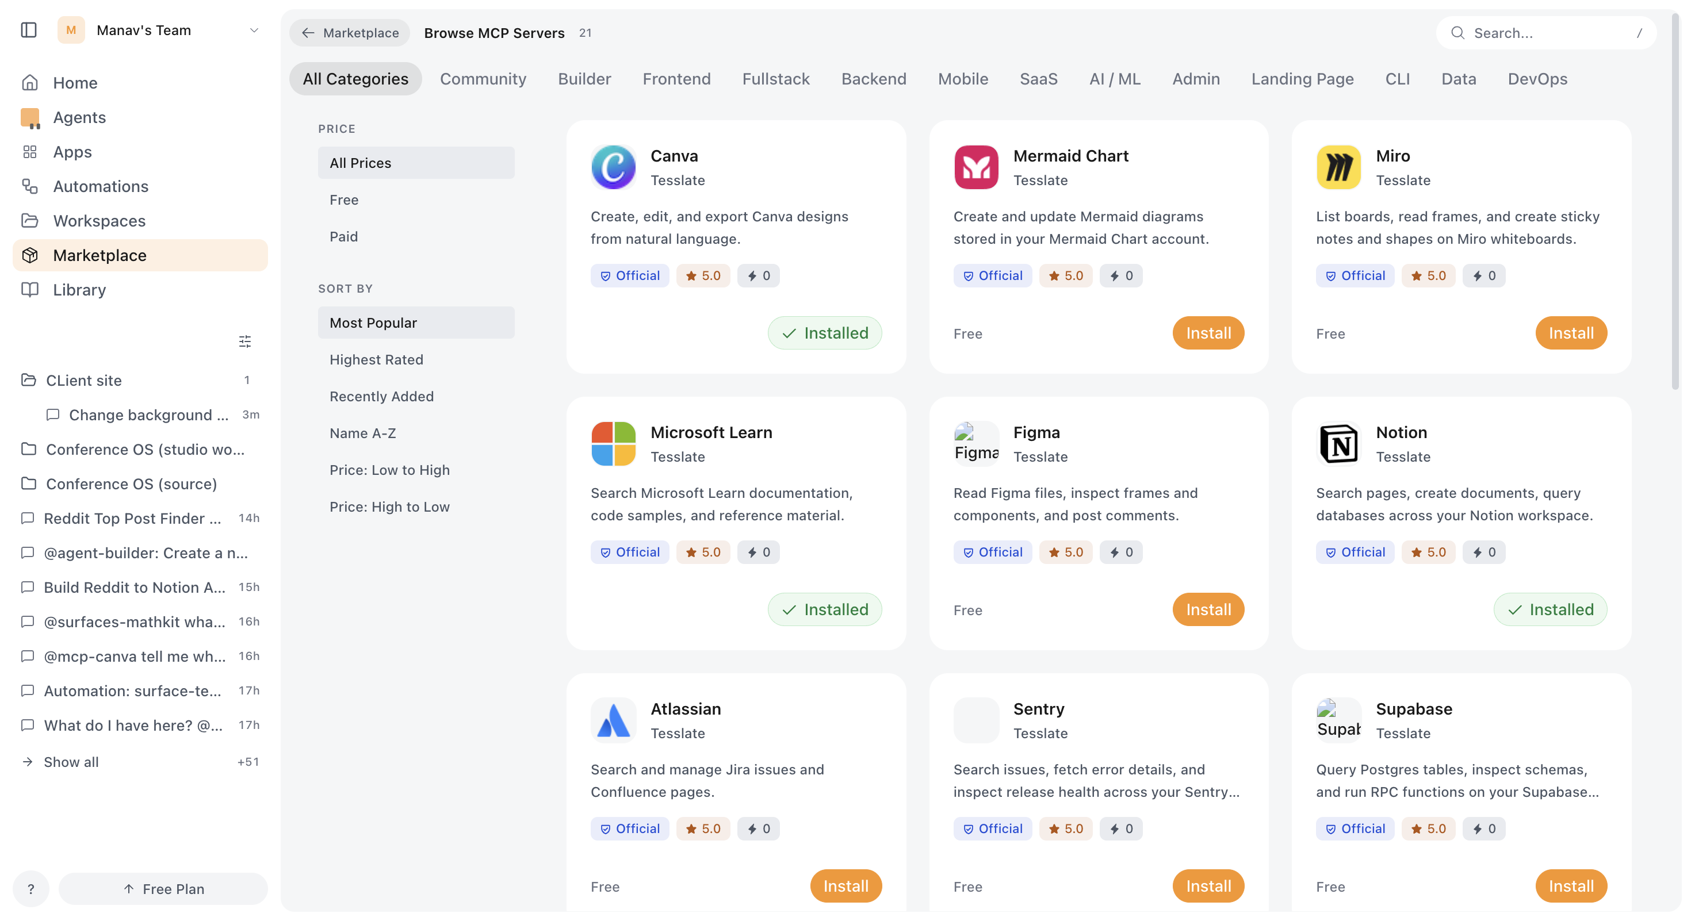
Task: Install the Sentry MCP server
Action: point(1208,887)
